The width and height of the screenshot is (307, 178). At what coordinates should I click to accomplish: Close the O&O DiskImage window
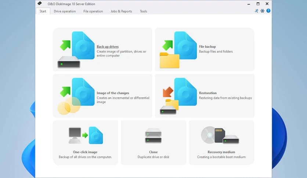[267, 4]
